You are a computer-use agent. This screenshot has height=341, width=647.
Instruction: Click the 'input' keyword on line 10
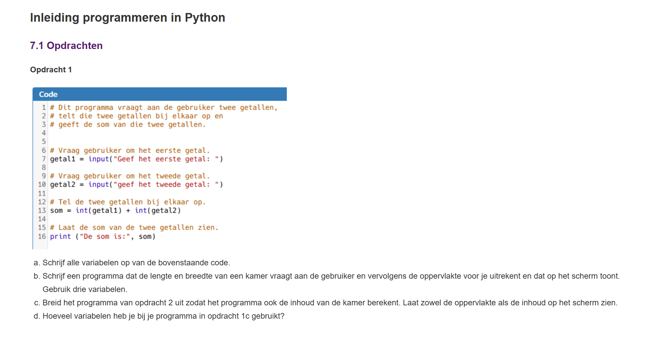(x=98, y=185)
